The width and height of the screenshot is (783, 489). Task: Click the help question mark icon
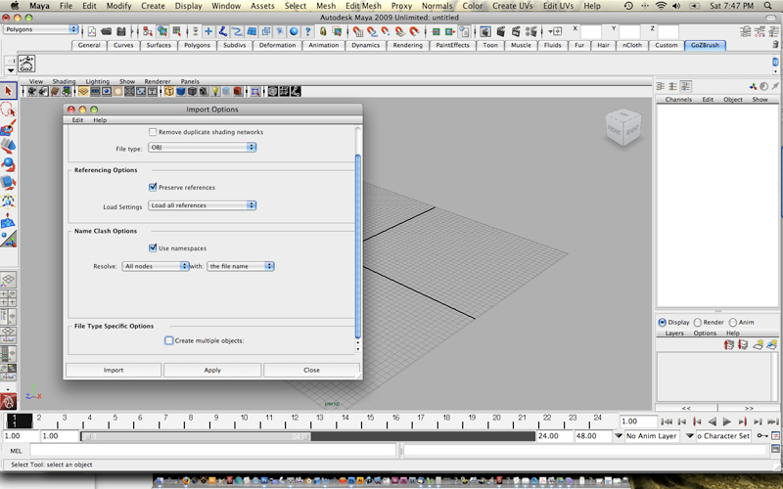pos(308,31)
